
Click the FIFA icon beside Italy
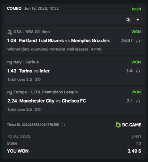click(10, 63)
